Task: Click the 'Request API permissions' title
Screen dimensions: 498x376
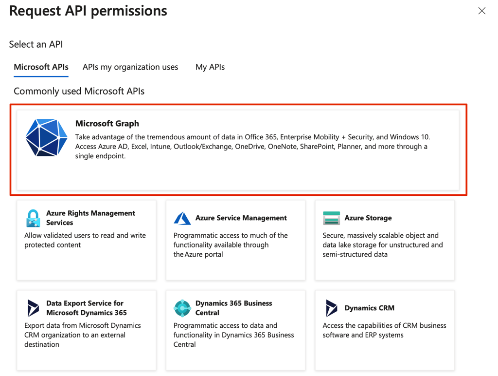Action: coord(88,11)
